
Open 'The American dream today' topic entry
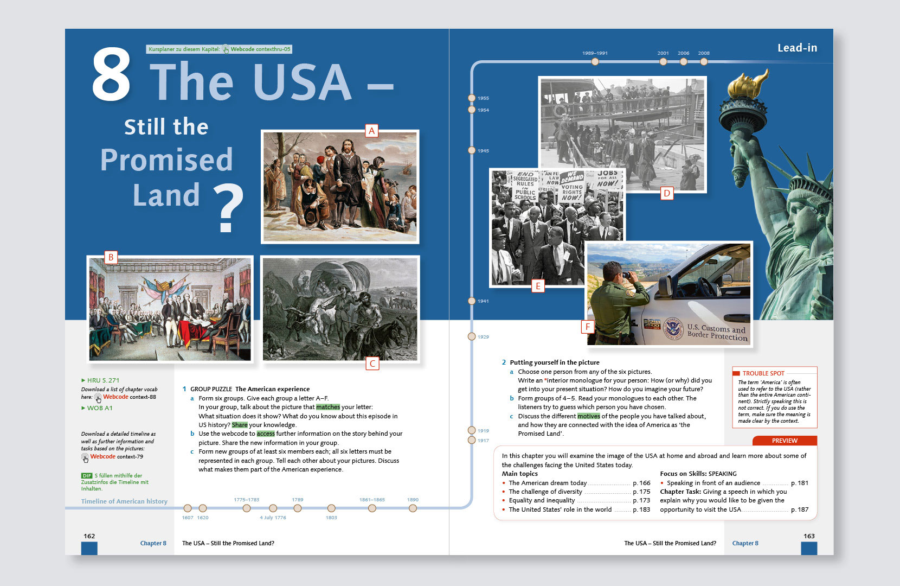coord(548,483)
